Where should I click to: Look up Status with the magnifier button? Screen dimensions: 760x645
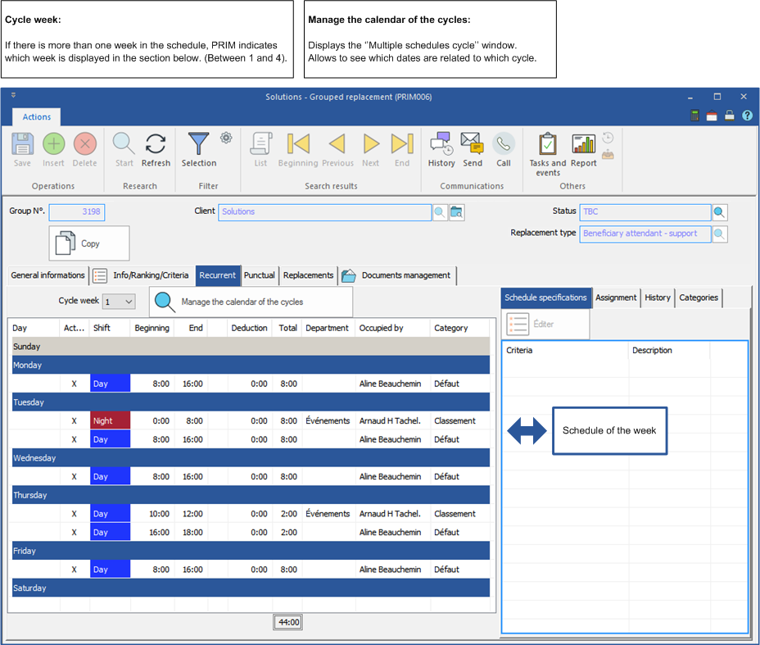click(x=720, y=212)
